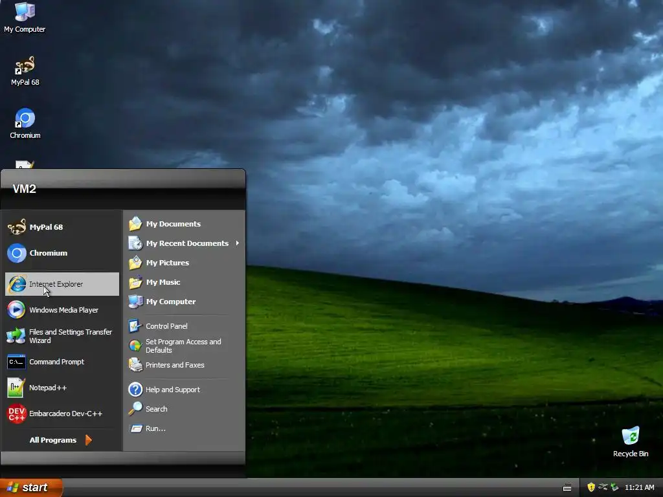The height and width of the screenshot is (497, 663).
Task: Launch Command Prompt from the Start menu
Action: click(x=62, y=362)
